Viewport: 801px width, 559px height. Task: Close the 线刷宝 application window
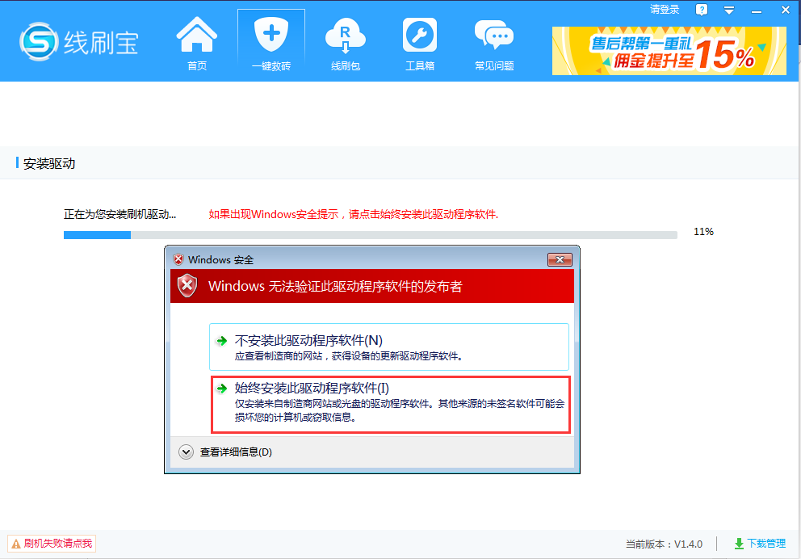(x=784, y=11)
